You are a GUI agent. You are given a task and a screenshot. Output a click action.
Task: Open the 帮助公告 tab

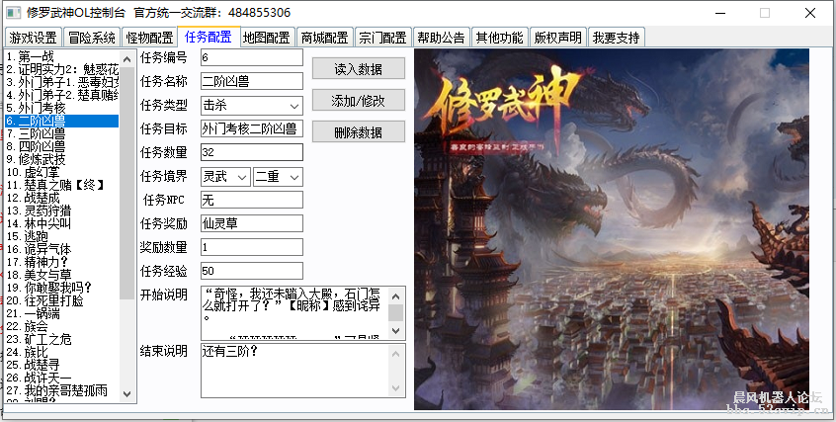pyautogui.click(x=441, y=38)
